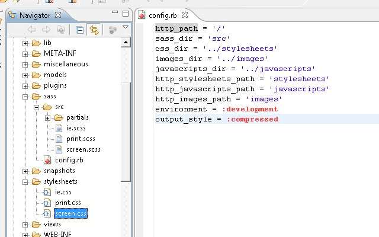Select the views folder icon

(36, 224)
